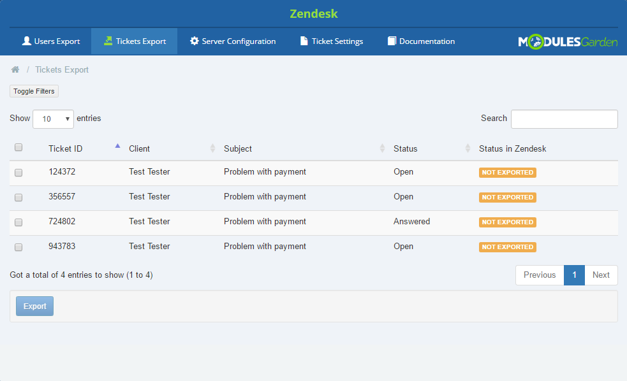
Task: Click Tickets Export breadcrumb link
Action: point(62,69)
